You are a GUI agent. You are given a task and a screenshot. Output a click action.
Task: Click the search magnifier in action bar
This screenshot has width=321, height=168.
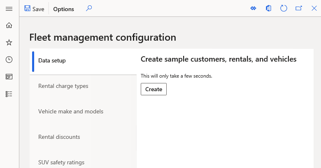89,9
